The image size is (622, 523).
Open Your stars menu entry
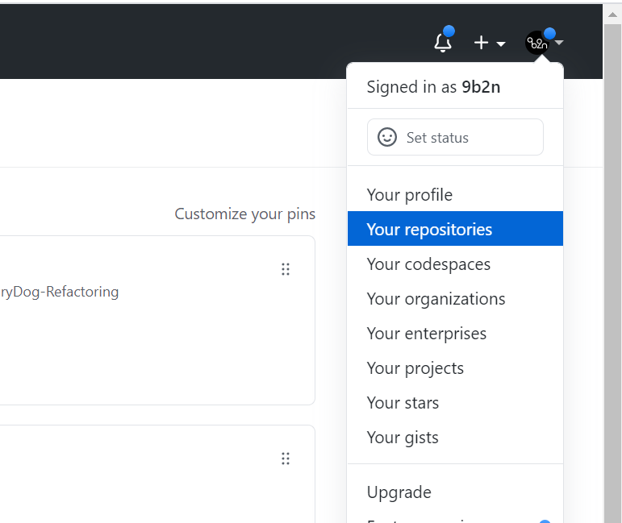[x=455, y=403]
